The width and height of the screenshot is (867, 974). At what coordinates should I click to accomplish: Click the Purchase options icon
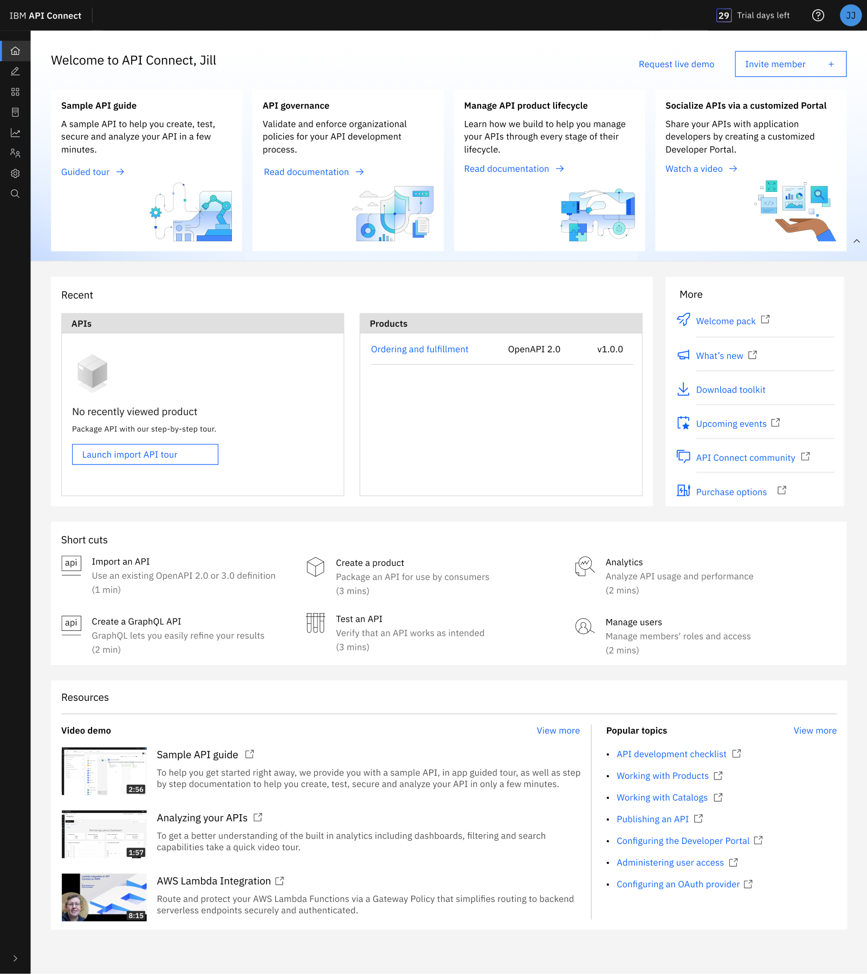[683, 491]
